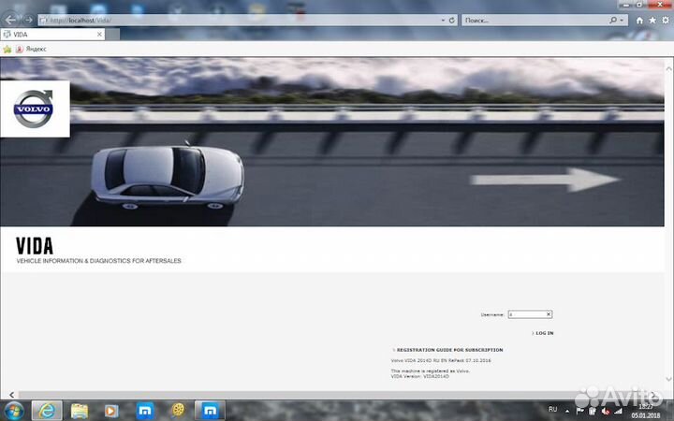This screenshot has width=674, height=421.
Task: Reload the page with the refresh icon
Action: click(452, 21)
